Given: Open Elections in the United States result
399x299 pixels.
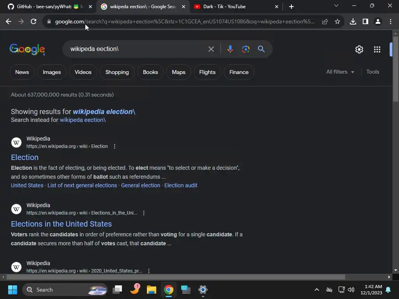Looking at the screenshot, I should 61,224.
